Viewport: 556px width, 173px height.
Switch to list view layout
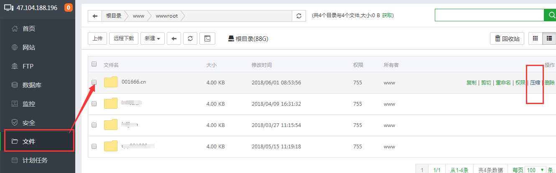(x=548, y=38)
